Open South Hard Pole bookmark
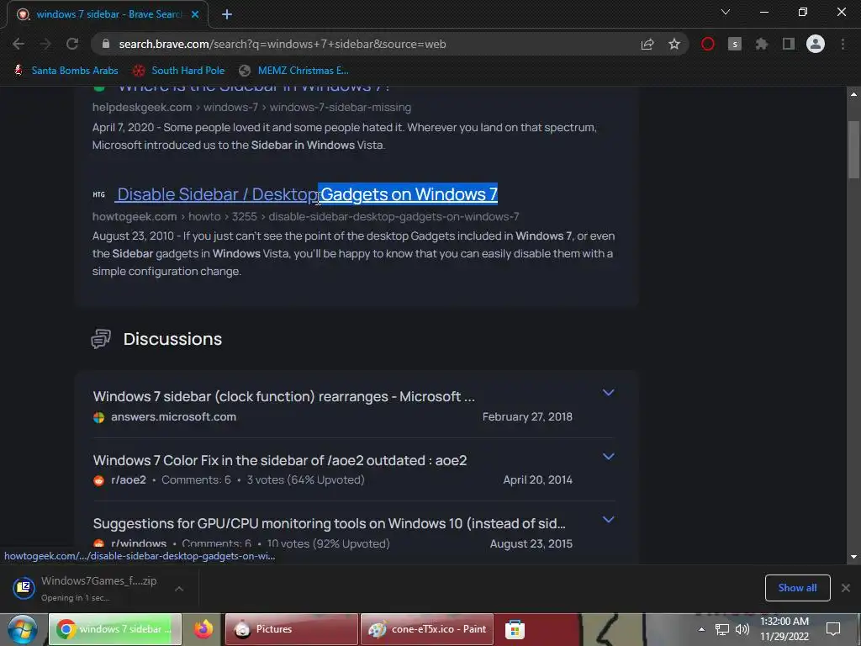861x646 pixels. pyautogui.click(x=179, y=71)
